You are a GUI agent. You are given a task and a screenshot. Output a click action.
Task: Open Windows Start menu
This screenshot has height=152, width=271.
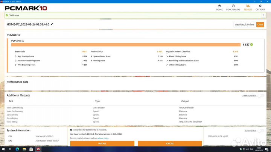coord(3,149)
